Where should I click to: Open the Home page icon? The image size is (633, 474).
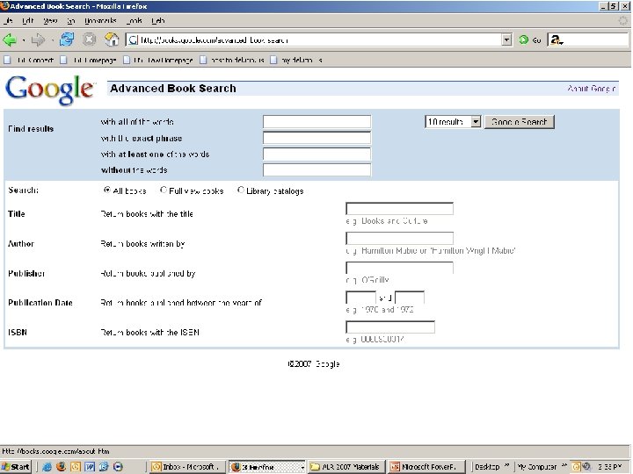[112, 39]
